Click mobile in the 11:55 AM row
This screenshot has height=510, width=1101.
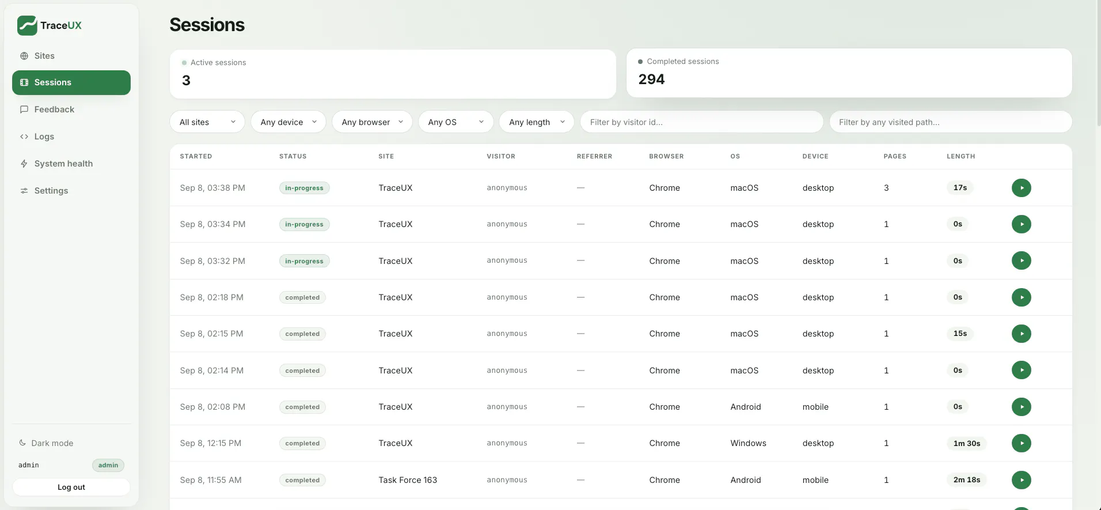815,480
